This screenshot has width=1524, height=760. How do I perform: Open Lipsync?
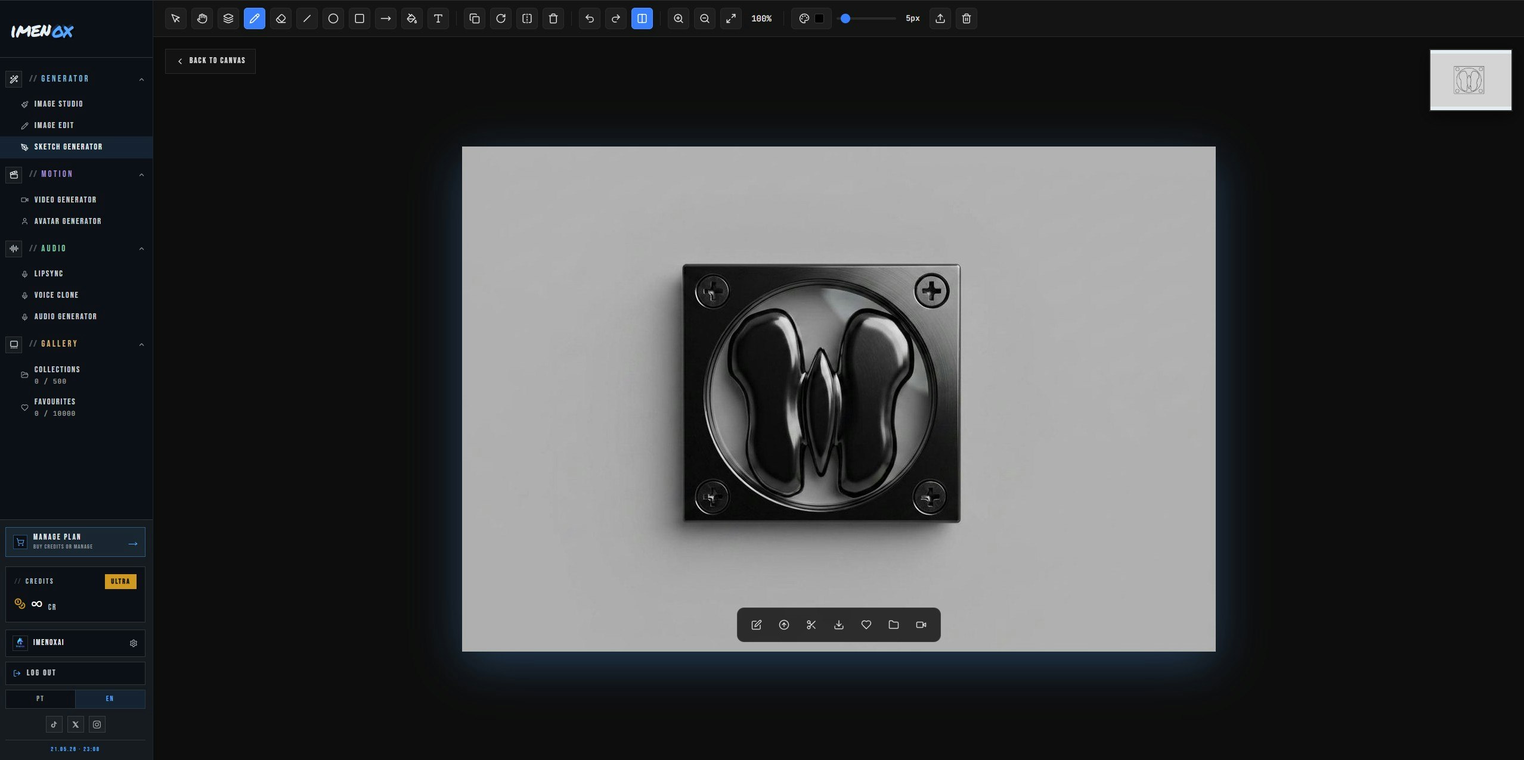[x=76, y=273]
